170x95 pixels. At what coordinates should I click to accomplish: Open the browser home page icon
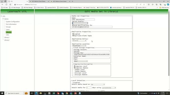pos(10,4)
